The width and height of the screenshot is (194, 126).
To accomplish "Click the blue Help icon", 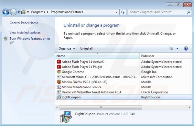I will (186, 48).
